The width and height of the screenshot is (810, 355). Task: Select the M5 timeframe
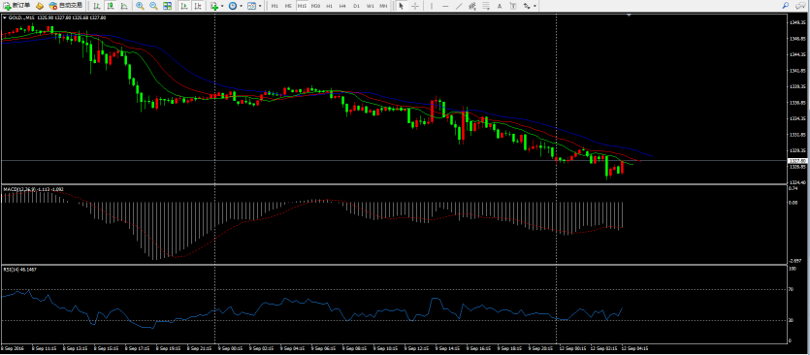[x=288, y=6]
